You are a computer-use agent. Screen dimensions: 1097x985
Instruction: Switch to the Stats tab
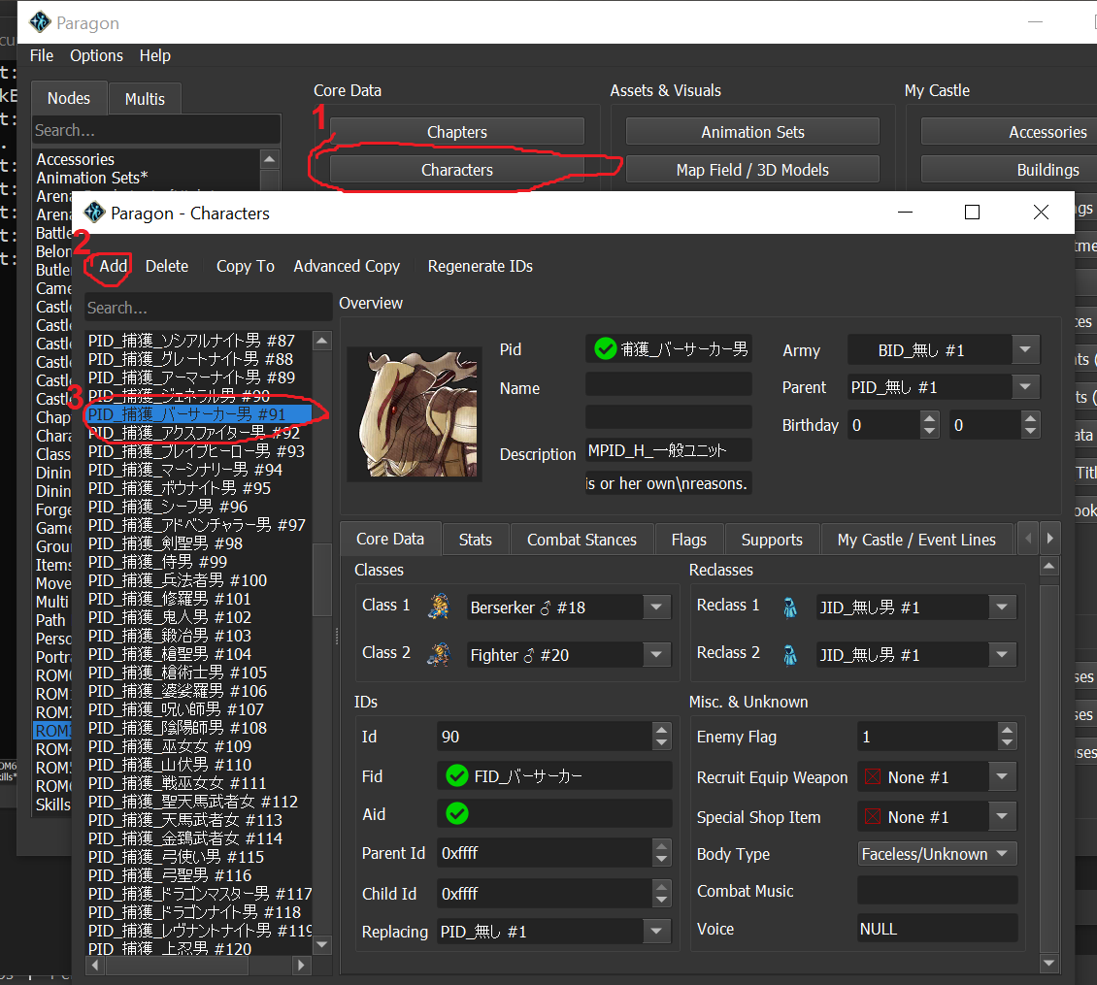(476, 541)
